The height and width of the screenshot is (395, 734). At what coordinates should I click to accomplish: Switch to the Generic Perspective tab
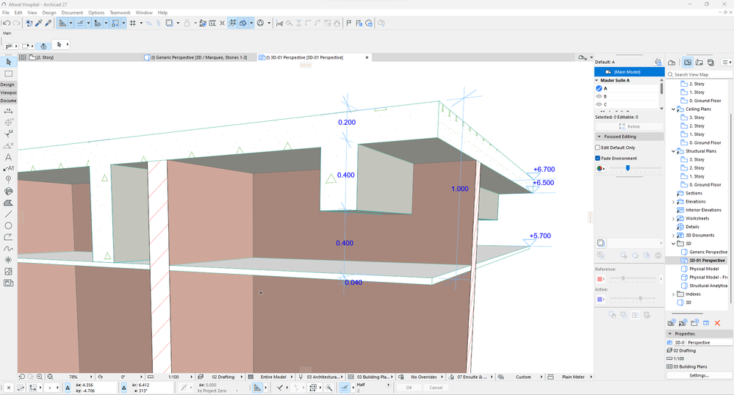pyautogui.click(x=198, y=57)
